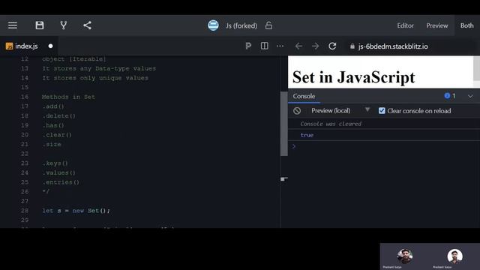The height and width of the screenshot is (270, 480).
Task: Collapse the console panel chevron
Action: [x=470, y=97]
